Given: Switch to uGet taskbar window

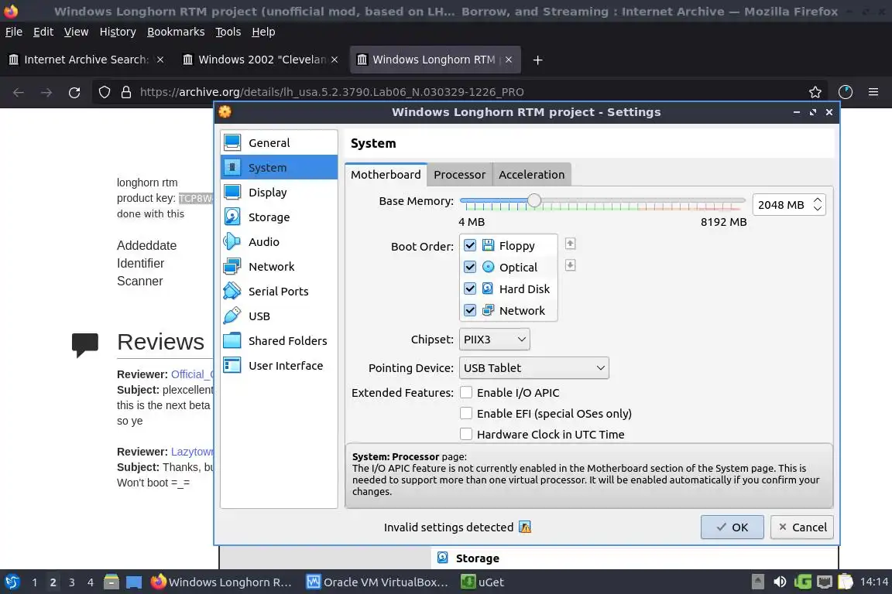Looking at the screenshot, I should 482,582.
